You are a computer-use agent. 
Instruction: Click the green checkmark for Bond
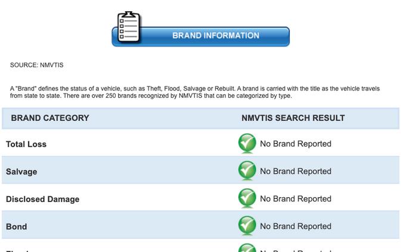click(x=247, y=226)
